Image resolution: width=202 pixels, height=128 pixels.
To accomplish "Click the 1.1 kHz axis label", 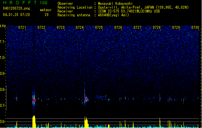I will 3,42.
